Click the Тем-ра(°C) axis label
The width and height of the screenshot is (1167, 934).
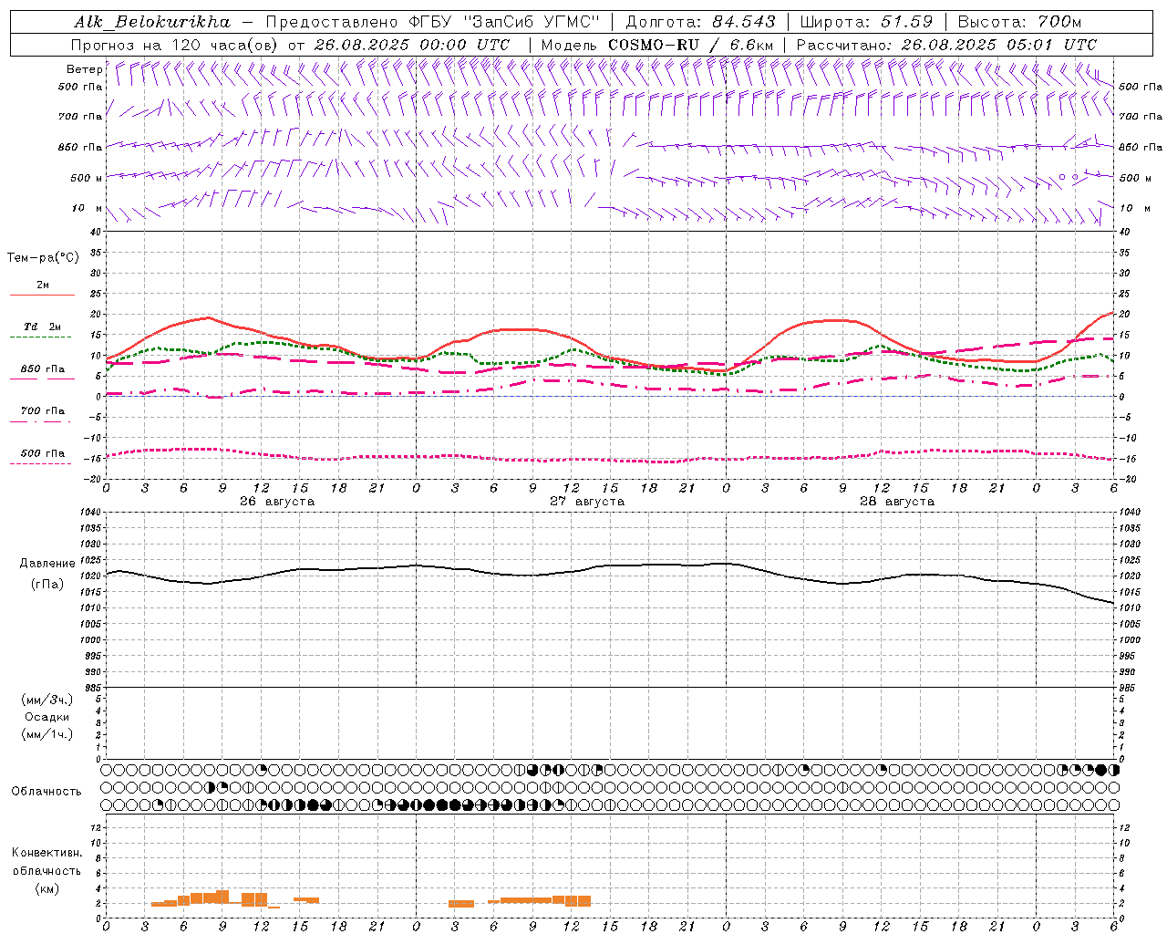(x=43, y=258)
